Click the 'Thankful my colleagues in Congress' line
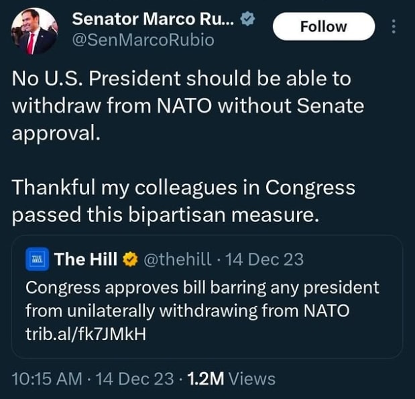 point(183,187)
